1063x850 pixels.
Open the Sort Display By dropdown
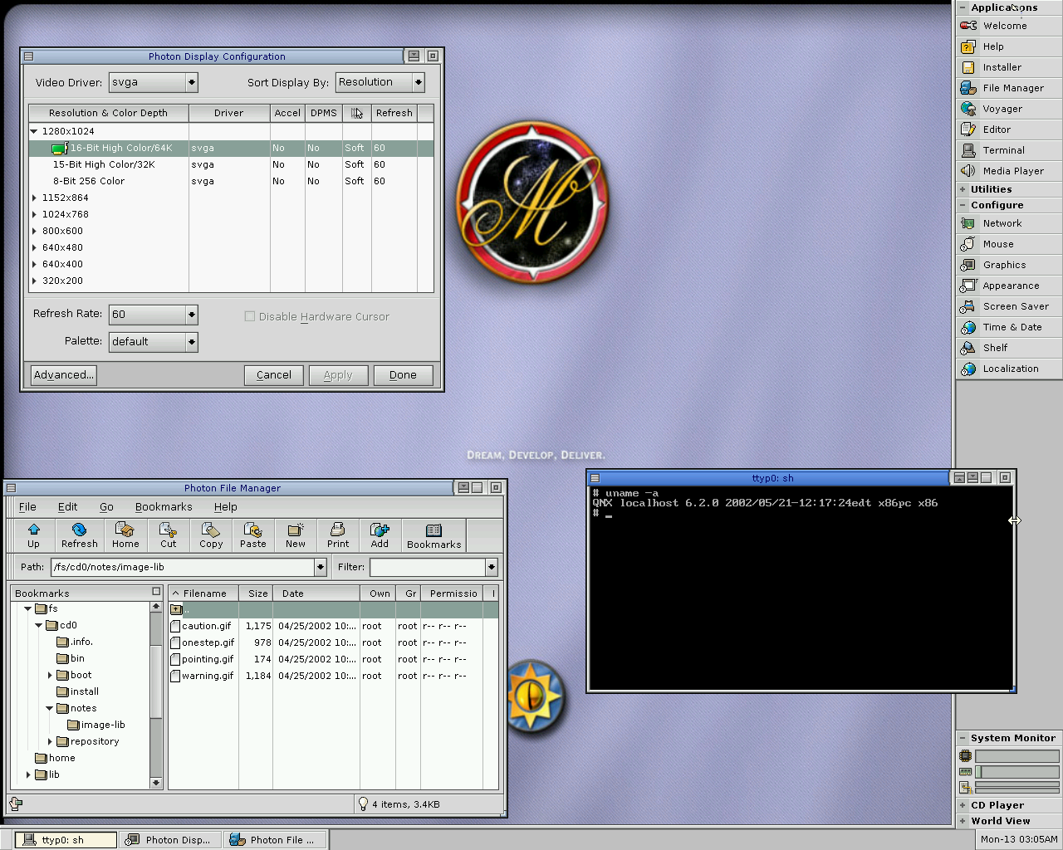(x=418, y=82)
